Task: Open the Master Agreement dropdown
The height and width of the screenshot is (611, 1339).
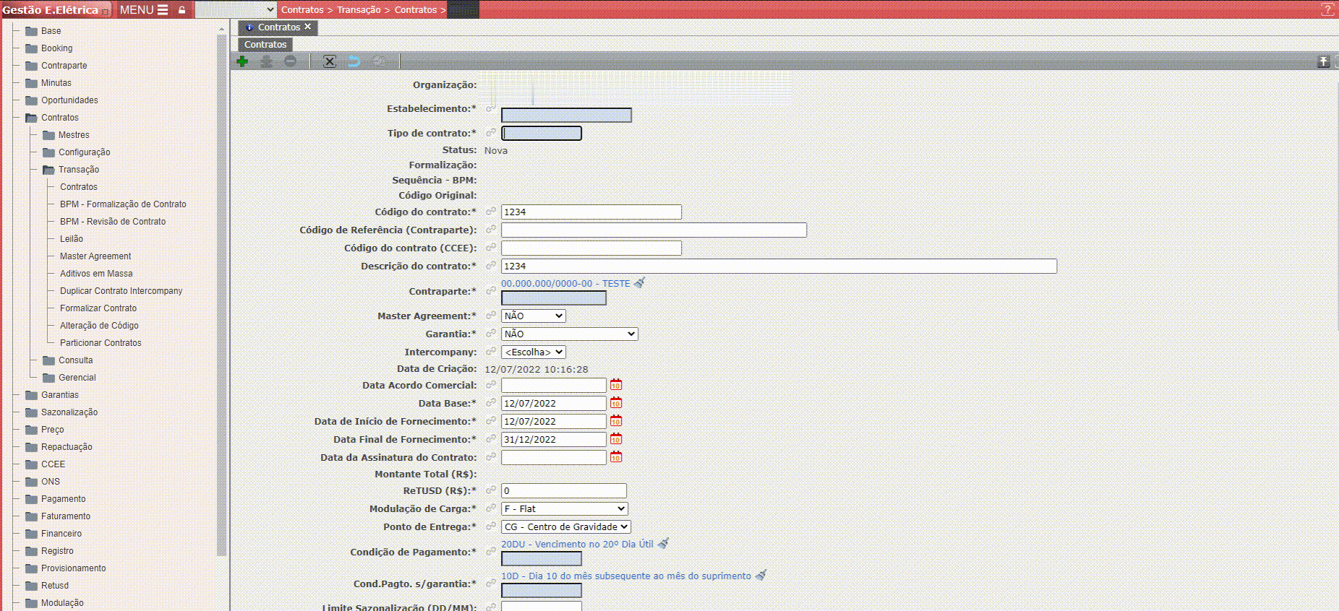Action: pos(534,316)
